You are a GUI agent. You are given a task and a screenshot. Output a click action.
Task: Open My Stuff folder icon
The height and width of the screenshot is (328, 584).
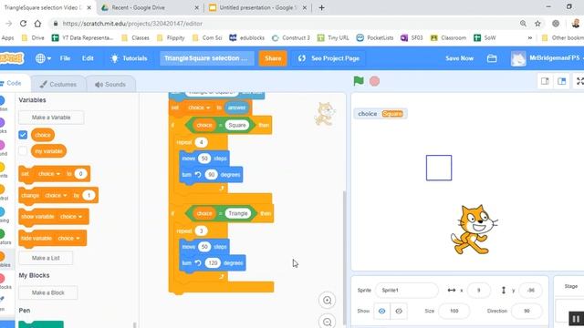(492, 58)
